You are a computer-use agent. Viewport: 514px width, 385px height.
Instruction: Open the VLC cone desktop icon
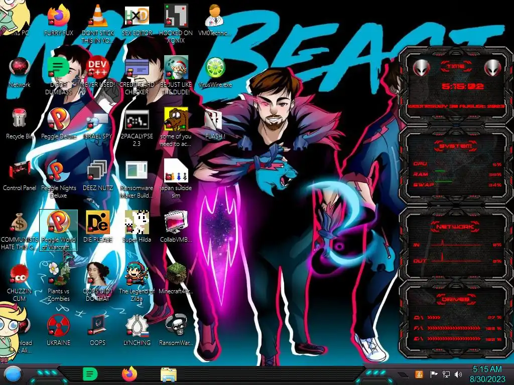[x=97, y=16]
